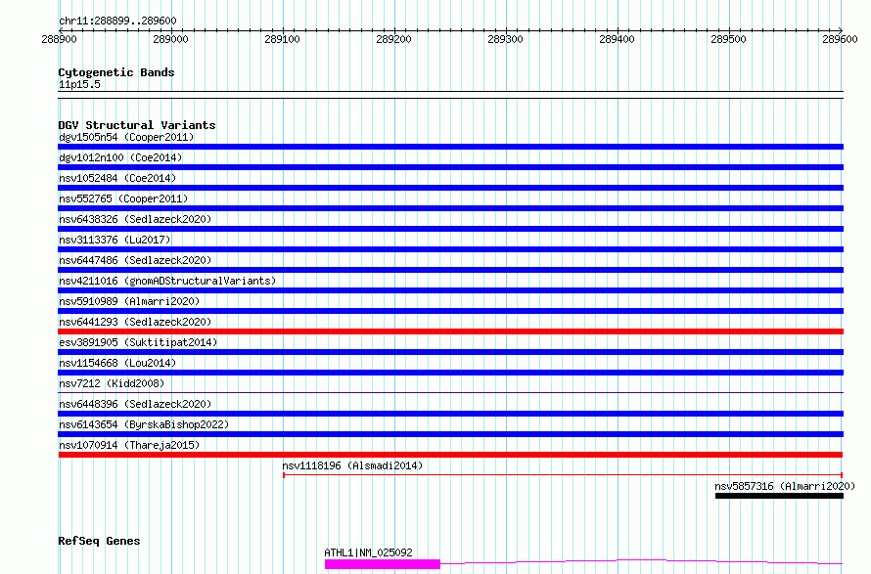Open the nsv1052484 (Coe2014) variant label
This screenshot has height=574, width=871.
point(117,178)
